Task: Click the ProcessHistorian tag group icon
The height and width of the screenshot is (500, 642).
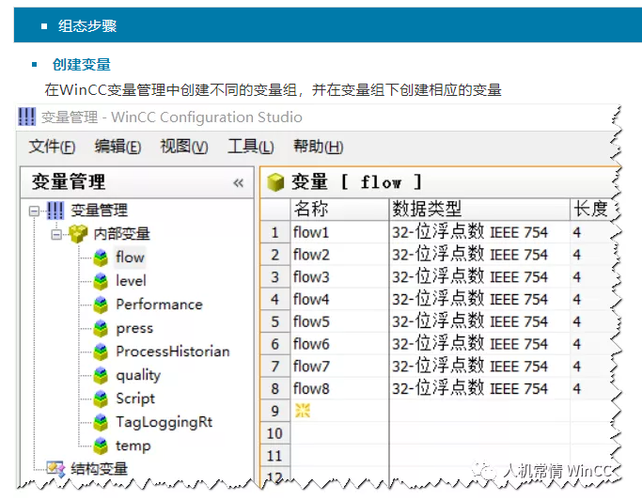Action: coord(101,352)
